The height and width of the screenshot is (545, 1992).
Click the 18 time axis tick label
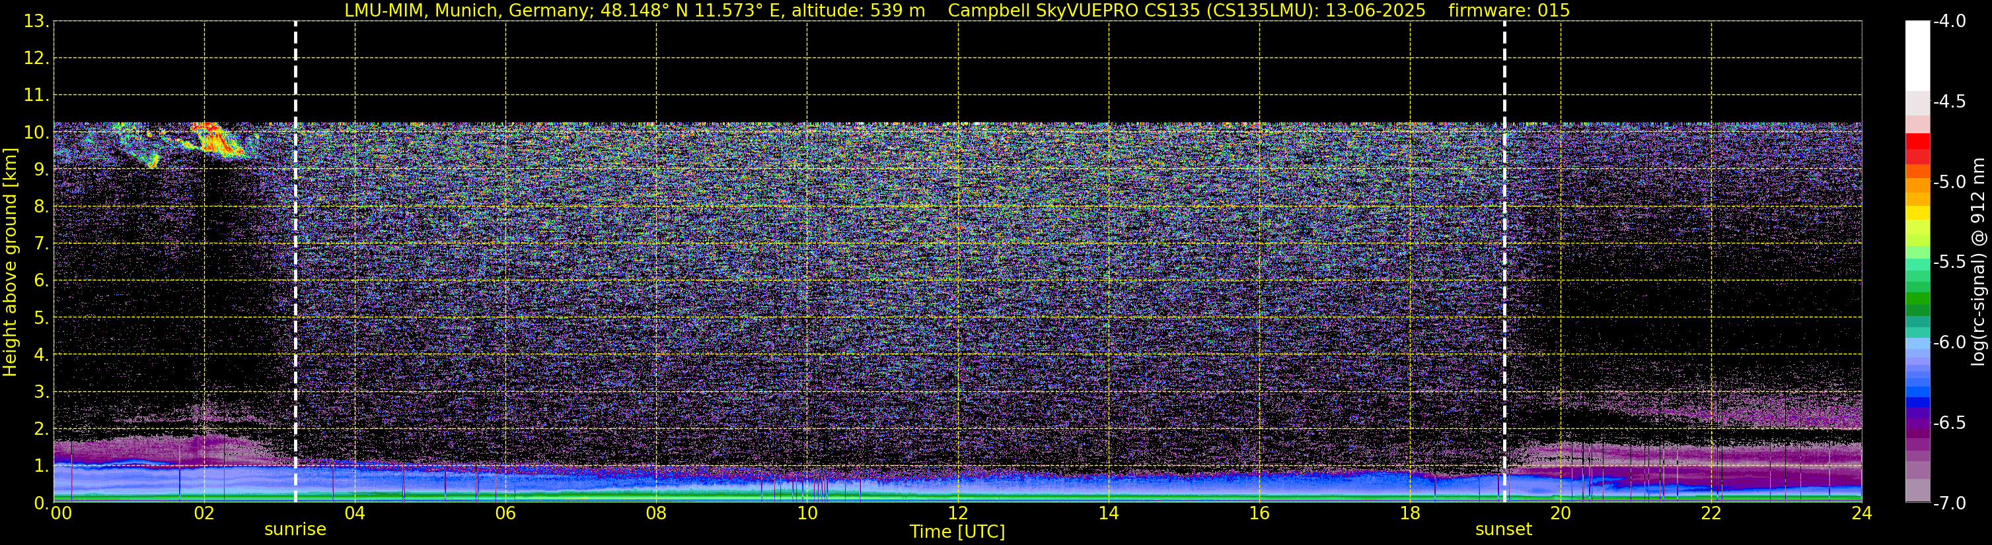(1411, 513)
